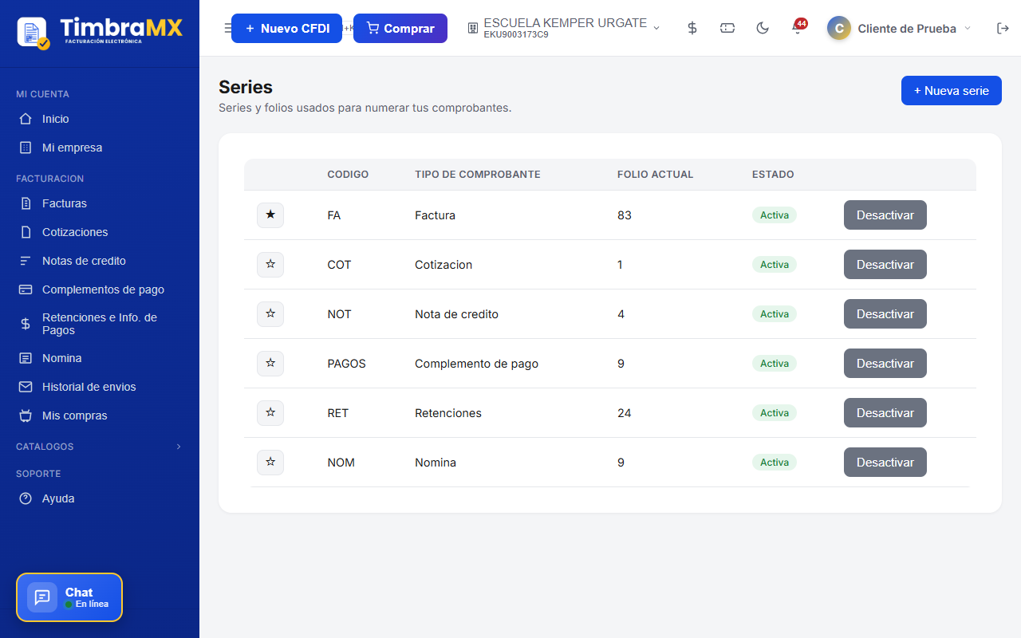Toggle the default star for series FA
The width and height of the screenshot is (1021, 638).
270,215
